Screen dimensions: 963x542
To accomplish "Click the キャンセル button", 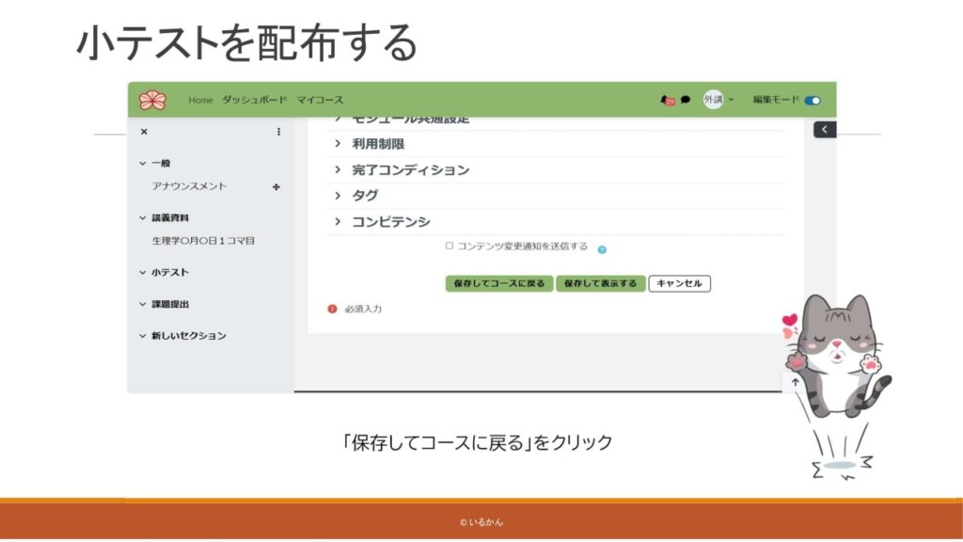I will [679, 283].
